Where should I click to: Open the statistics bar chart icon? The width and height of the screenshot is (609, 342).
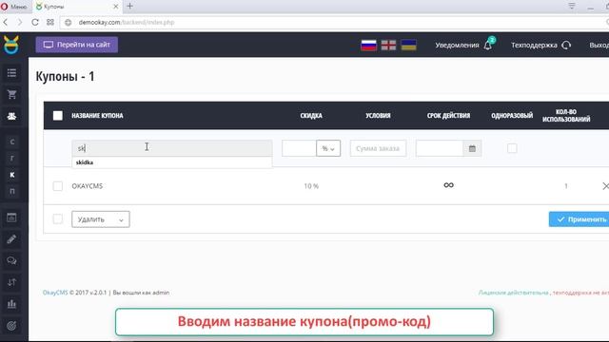click(11, 304)
